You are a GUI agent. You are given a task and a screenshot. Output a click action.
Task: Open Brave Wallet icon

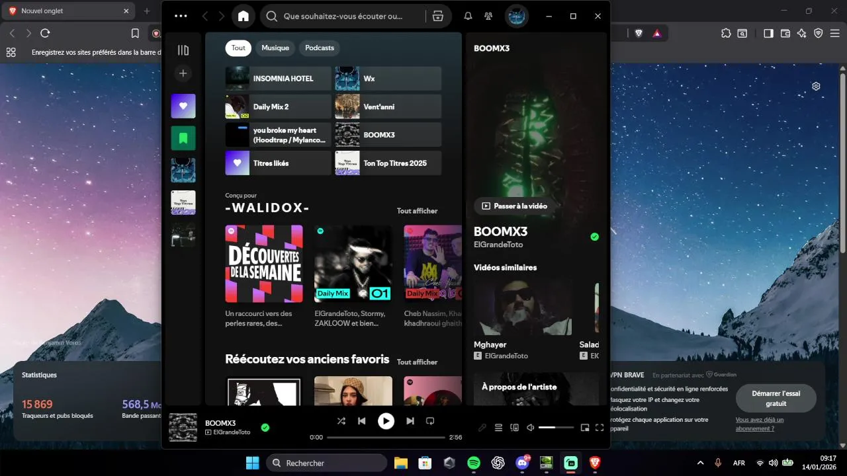(785, 33)
